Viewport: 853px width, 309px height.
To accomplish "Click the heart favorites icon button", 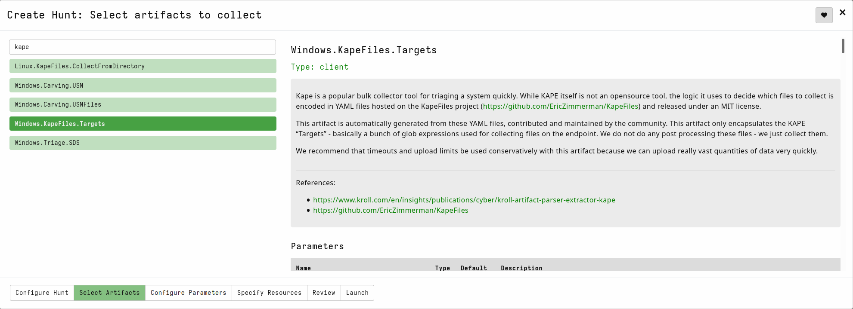I will click(824, 15).
